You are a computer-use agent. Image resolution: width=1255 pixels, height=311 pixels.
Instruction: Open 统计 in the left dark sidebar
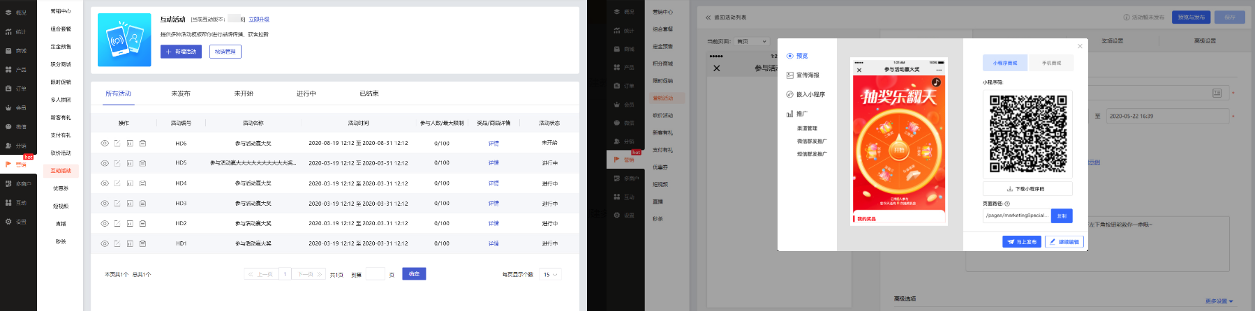(17, 32)
